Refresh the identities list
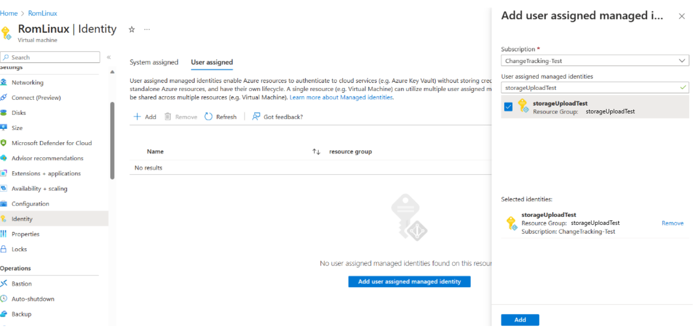The width and height of the screenshot is (696, 328). [x=221, y=116]
